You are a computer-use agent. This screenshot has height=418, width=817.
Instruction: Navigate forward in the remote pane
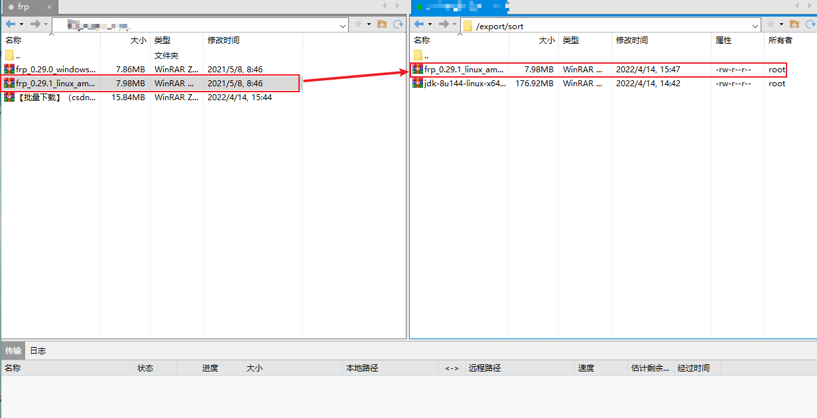click(442, 25)
